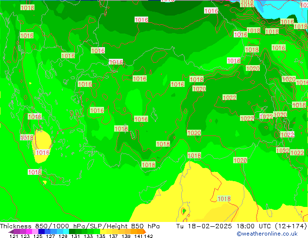Select the purple arrow tip starting the color scale
The image size is (308, 238).
click(11, 232)
